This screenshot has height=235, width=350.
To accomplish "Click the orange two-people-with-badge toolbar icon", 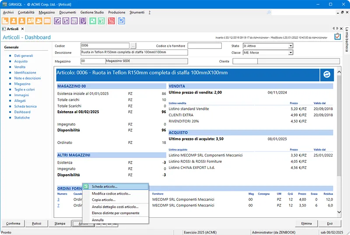I will 30,21.
